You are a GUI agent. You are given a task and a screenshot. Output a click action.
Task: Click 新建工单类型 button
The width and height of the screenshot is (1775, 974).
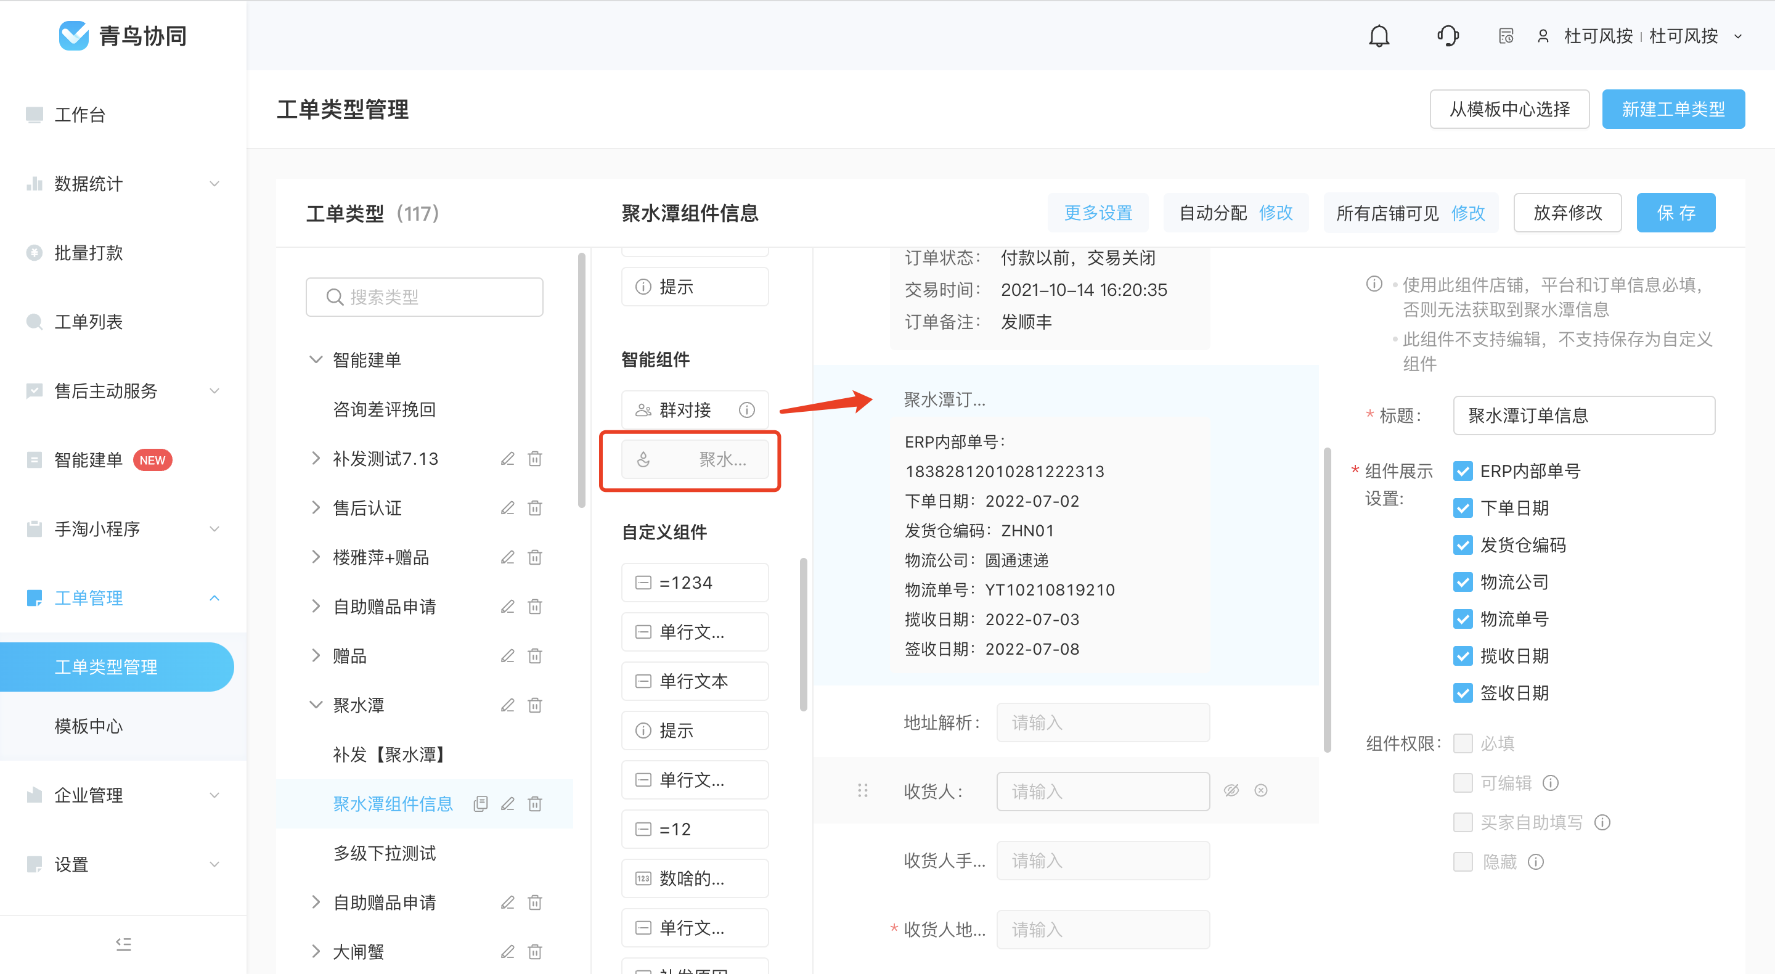click(1673, 109)
